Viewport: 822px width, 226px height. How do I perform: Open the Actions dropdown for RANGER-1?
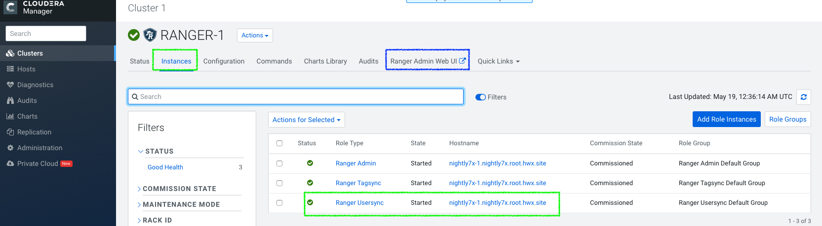click(255, 35)
